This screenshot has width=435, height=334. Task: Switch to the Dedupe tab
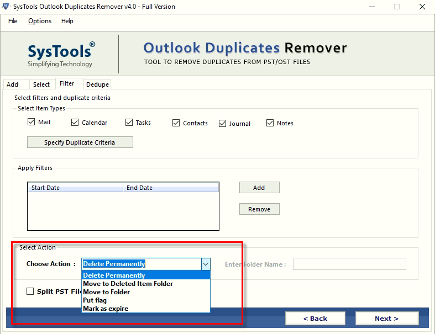[x=97, y=84]
